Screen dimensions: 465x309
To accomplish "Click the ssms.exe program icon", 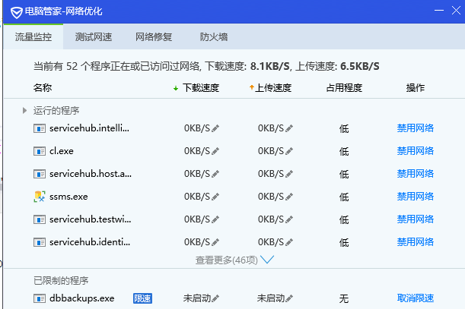I will [40, 197].
